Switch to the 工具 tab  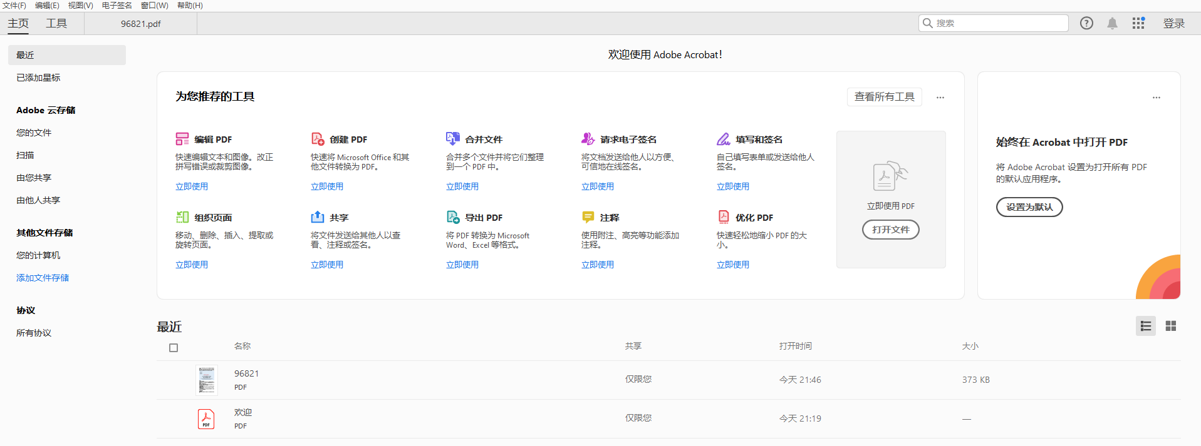click(56, 23)
